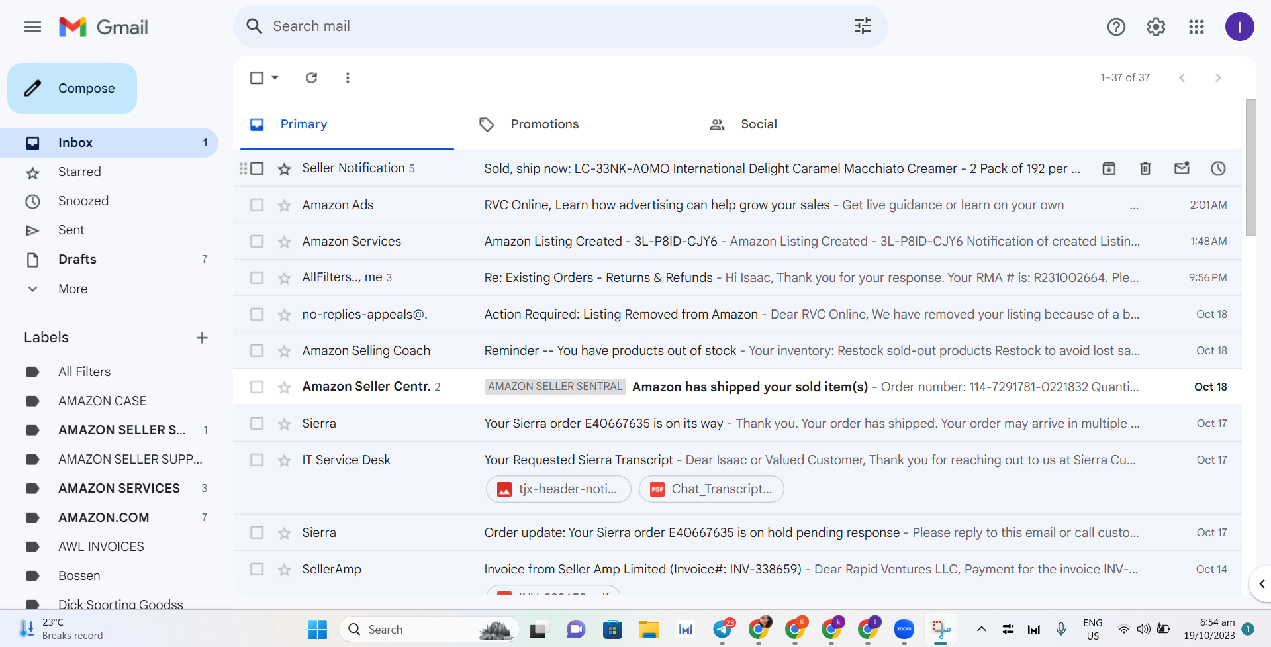Open Gmail Settings gear

[1156, 26]
